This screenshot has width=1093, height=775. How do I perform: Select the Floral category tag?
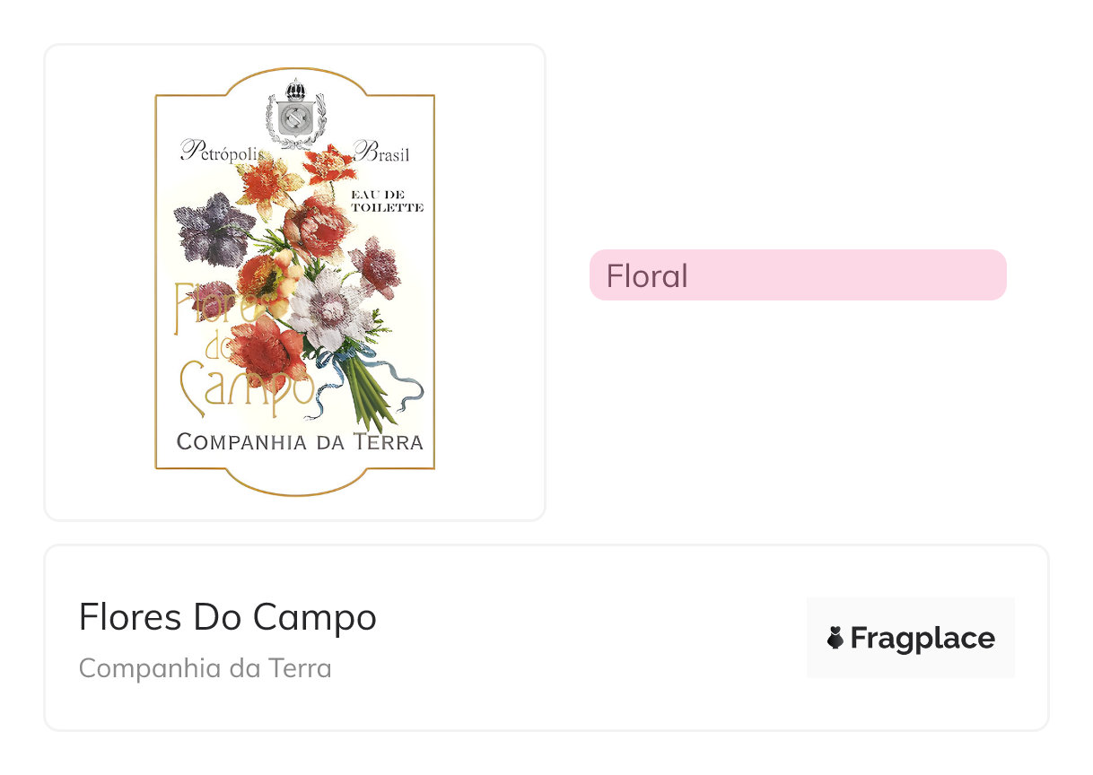[x=797, y=275]
